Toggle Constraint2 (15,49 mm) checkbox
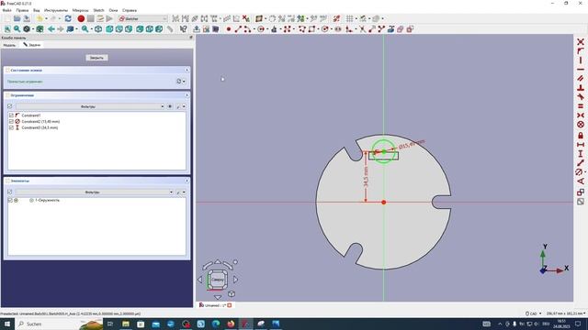588x330 pixels. pos(11,121)
